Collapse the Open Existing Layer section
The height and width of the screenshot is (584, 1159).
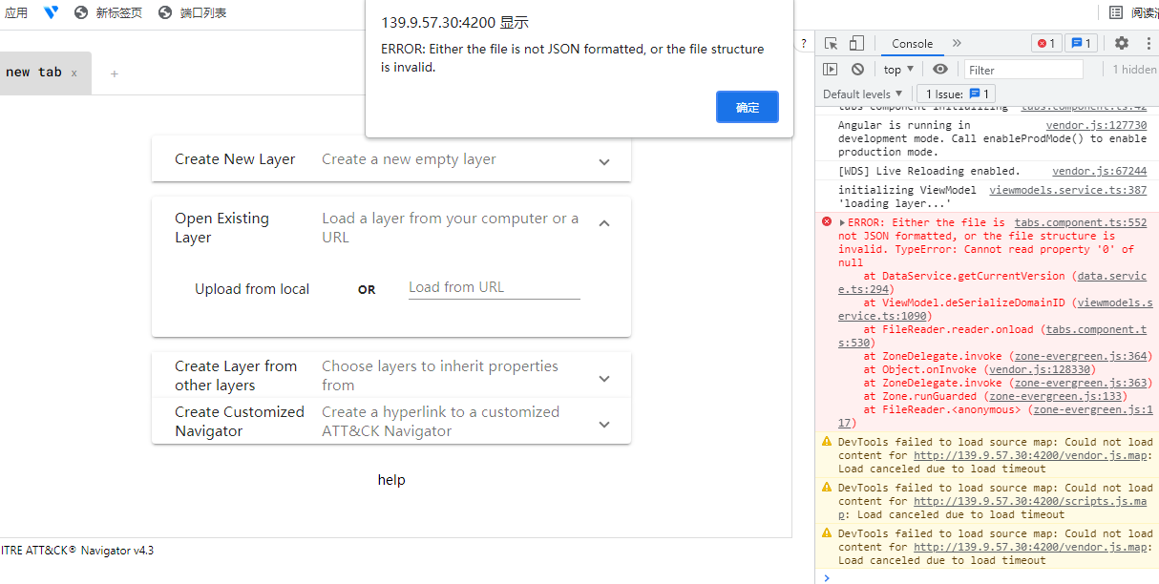pos(603,222)
